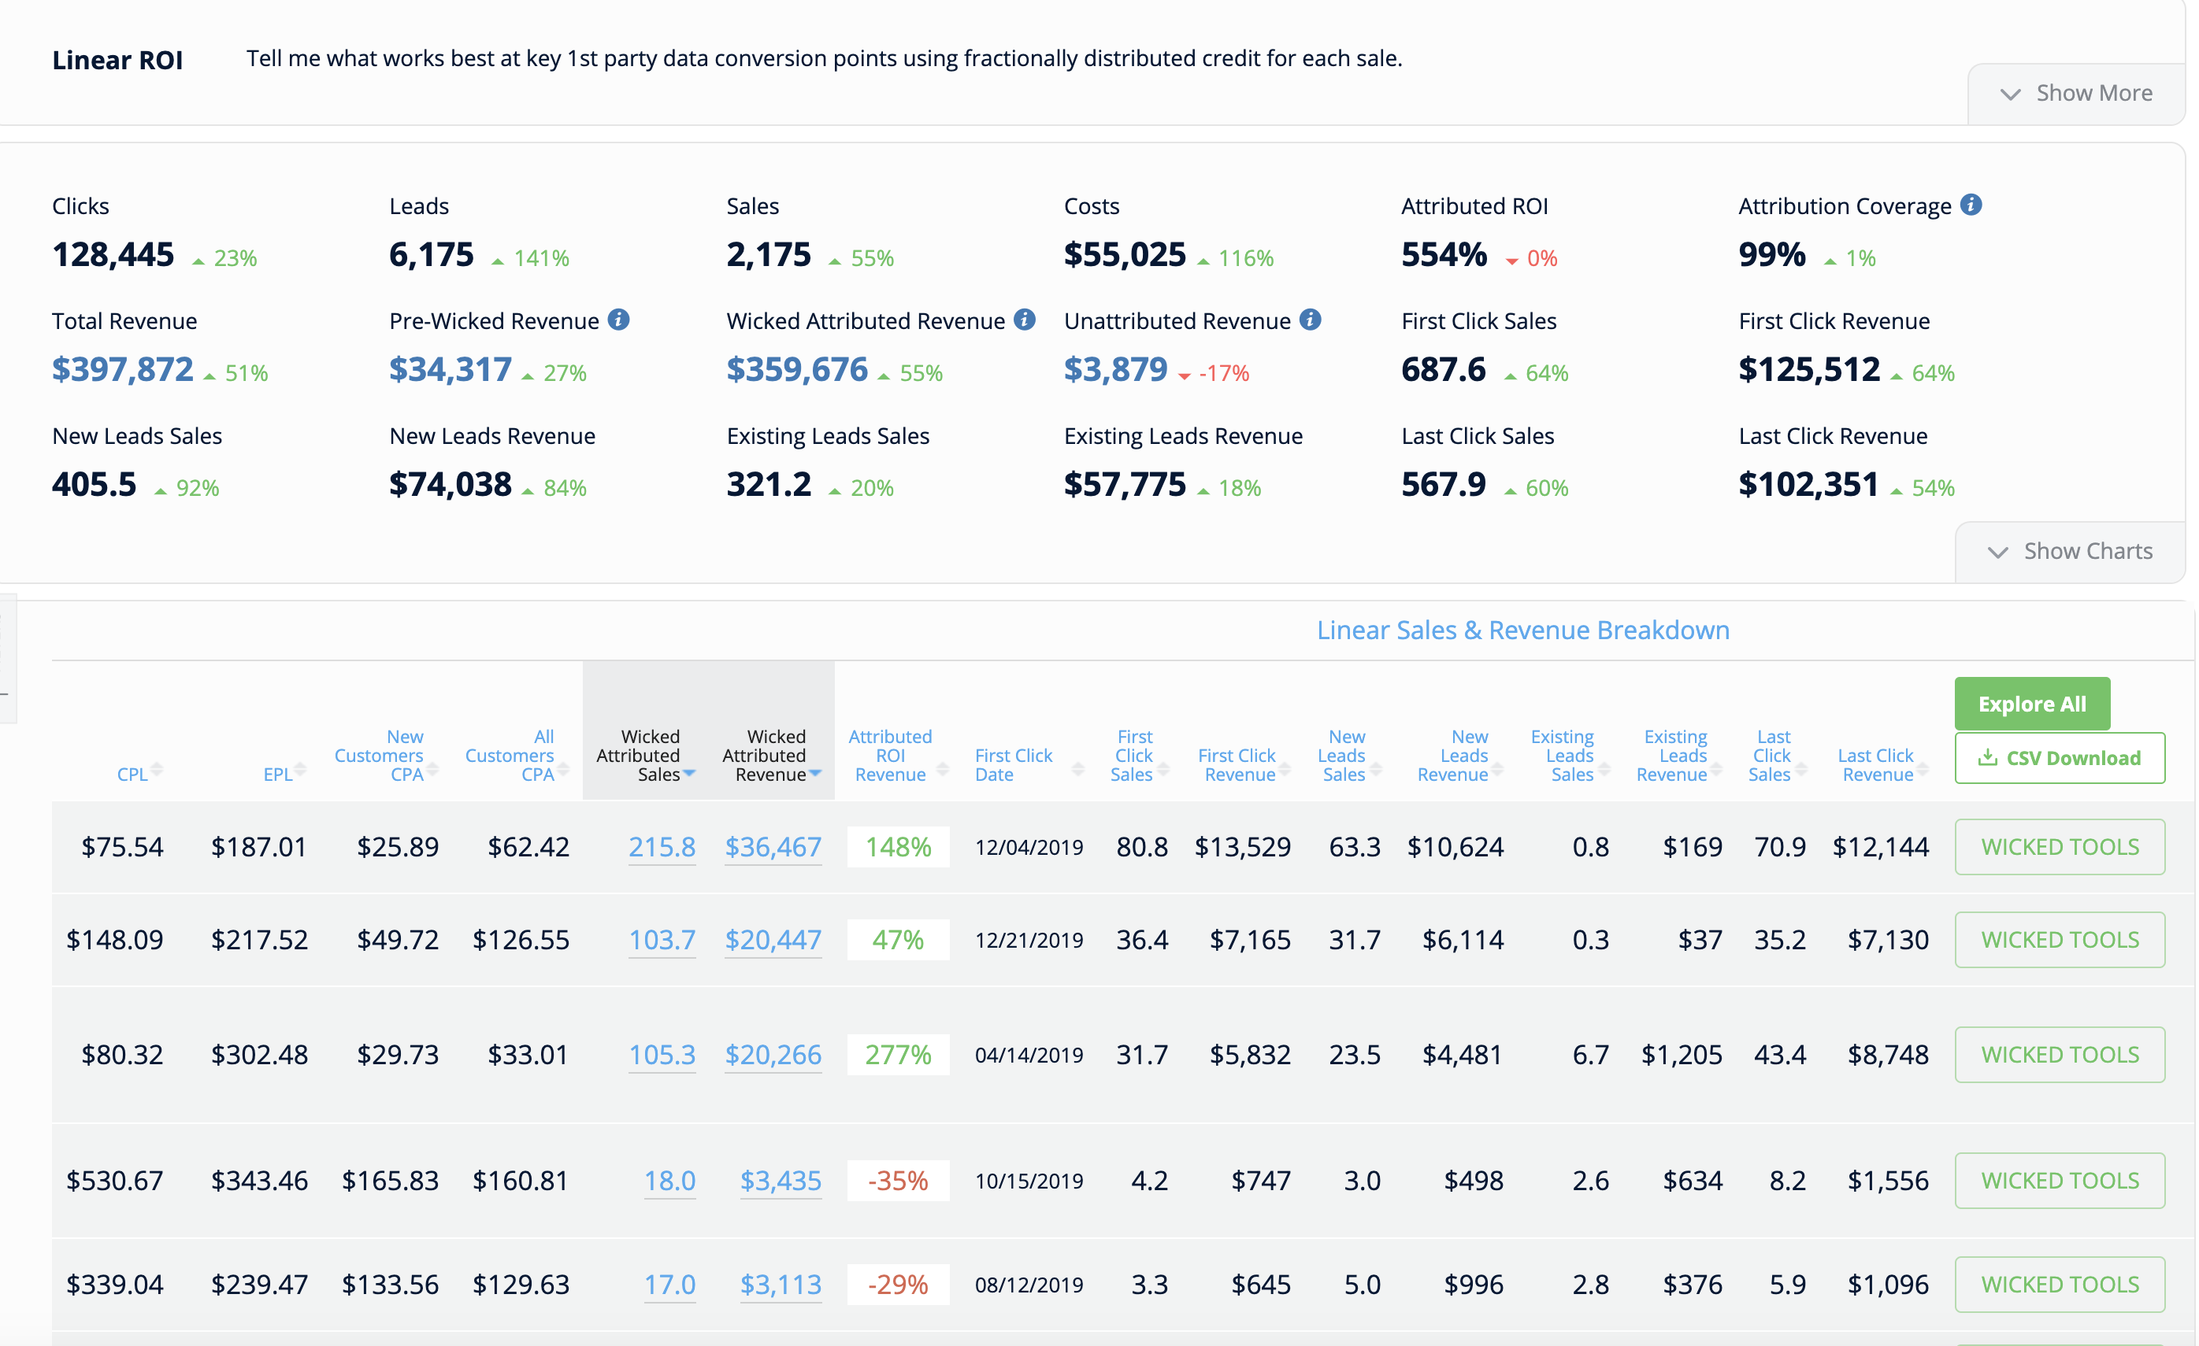Click the 12/04/2019 first click date
The image size is (2199, 1346).
1029,846
